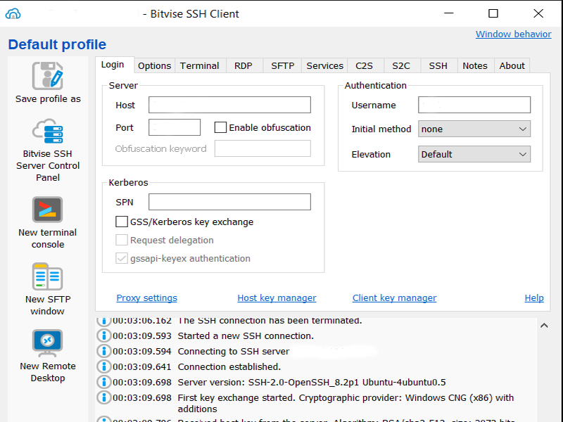The height and width of the screenshot is (422, 563).
Task: Click timestamp 00:03:09.641 in log
Action: [142, 366]
